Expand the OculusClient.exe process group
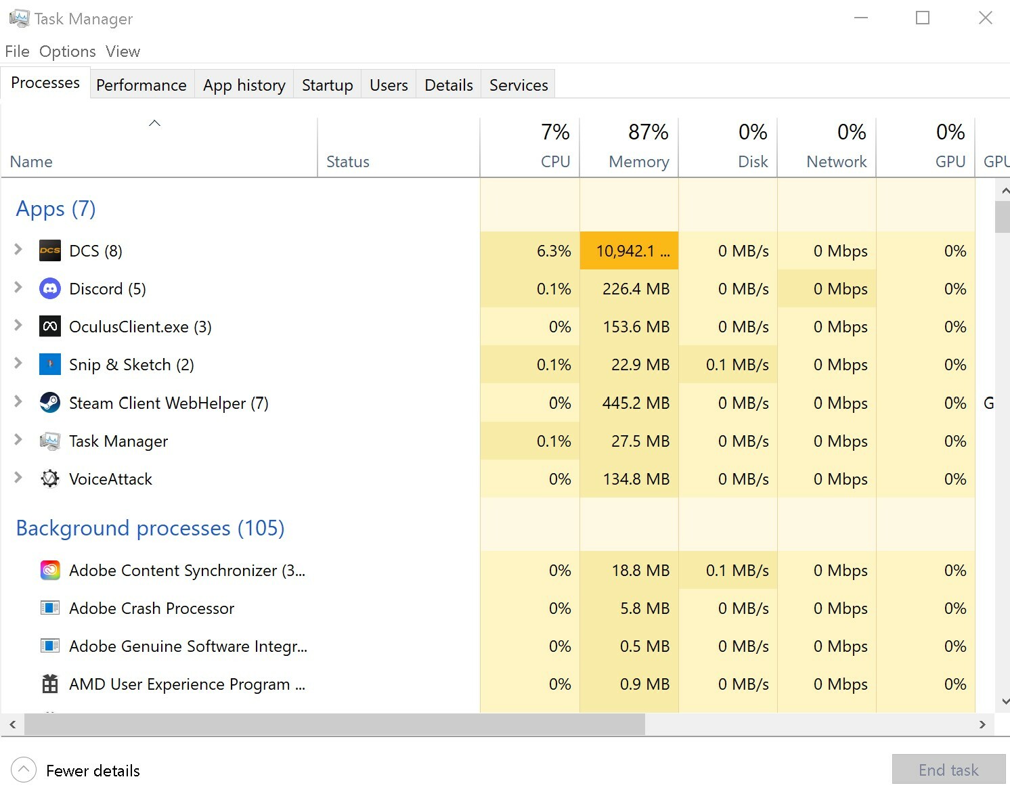Screen dimensions: 1010x796 18,326
